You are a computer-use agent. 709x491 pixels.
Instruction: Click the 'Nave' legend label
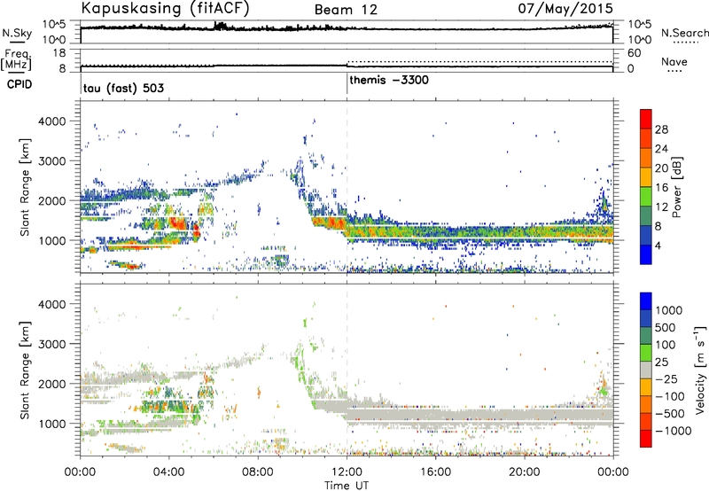click(674, 61)
